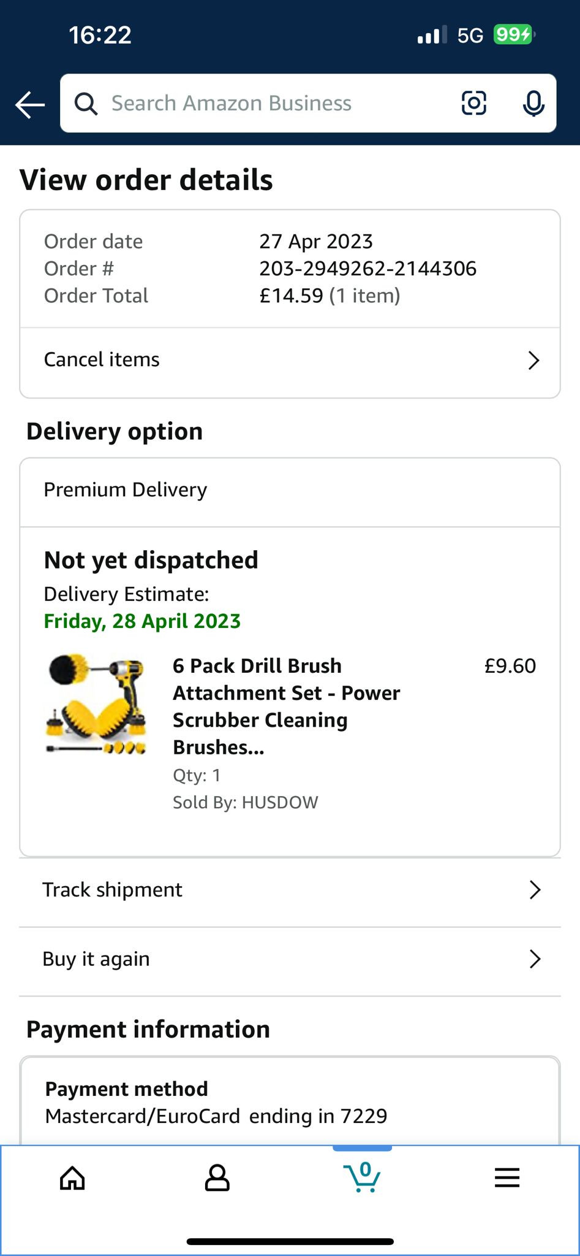
Task: Tap the microphone voice search icon
Action: pyautogui.click(x=533, y=103)
